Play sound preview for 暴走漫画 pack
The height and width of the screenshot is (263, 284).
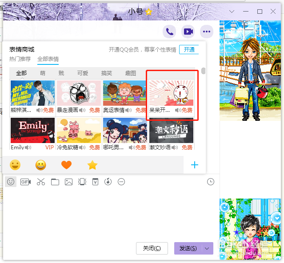(82, 110)
